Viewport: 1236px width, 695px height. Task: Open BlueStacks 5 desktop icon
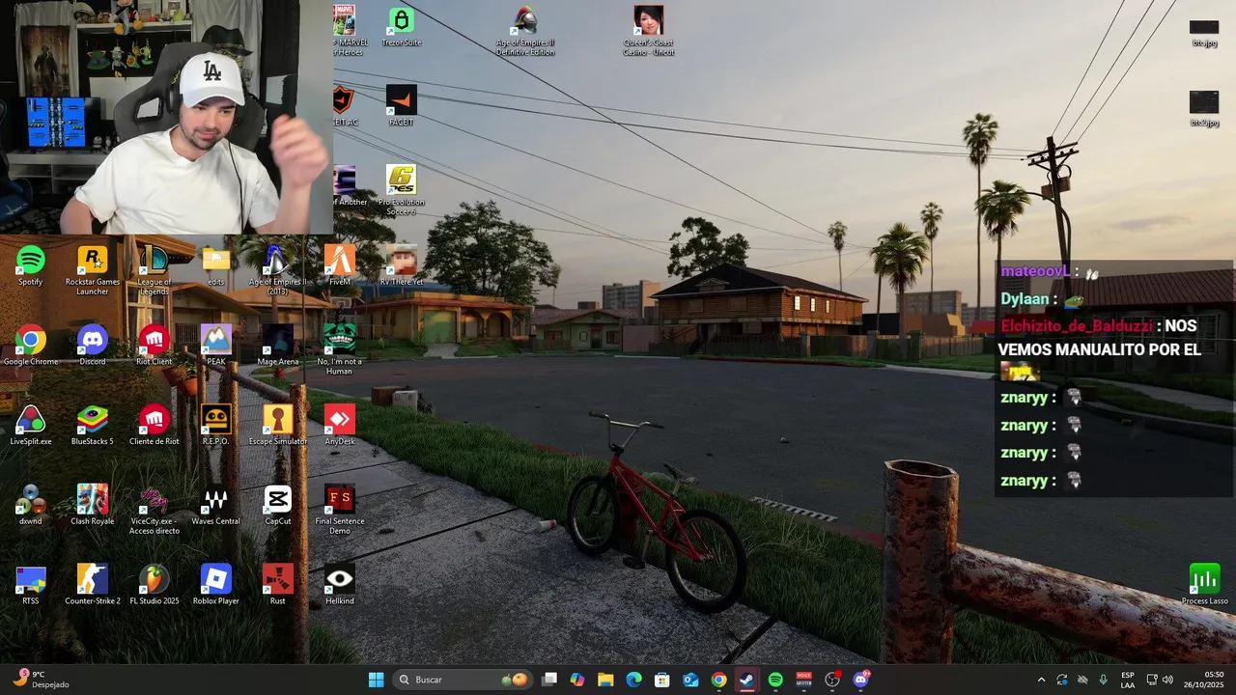pos(93,426)
